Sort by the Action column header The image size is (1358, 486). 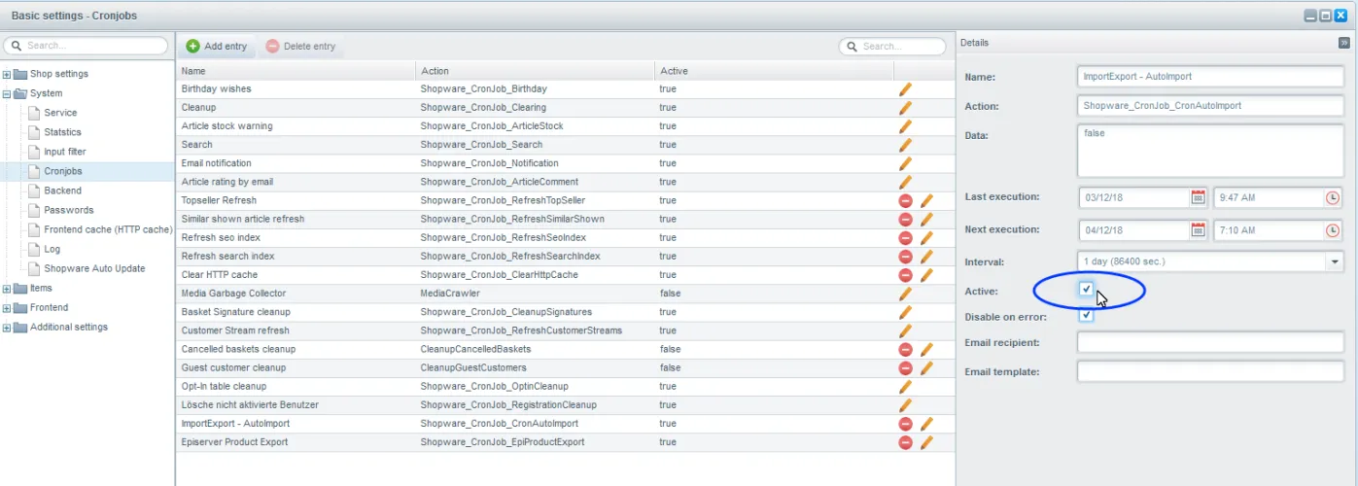(x=536, y=71)
